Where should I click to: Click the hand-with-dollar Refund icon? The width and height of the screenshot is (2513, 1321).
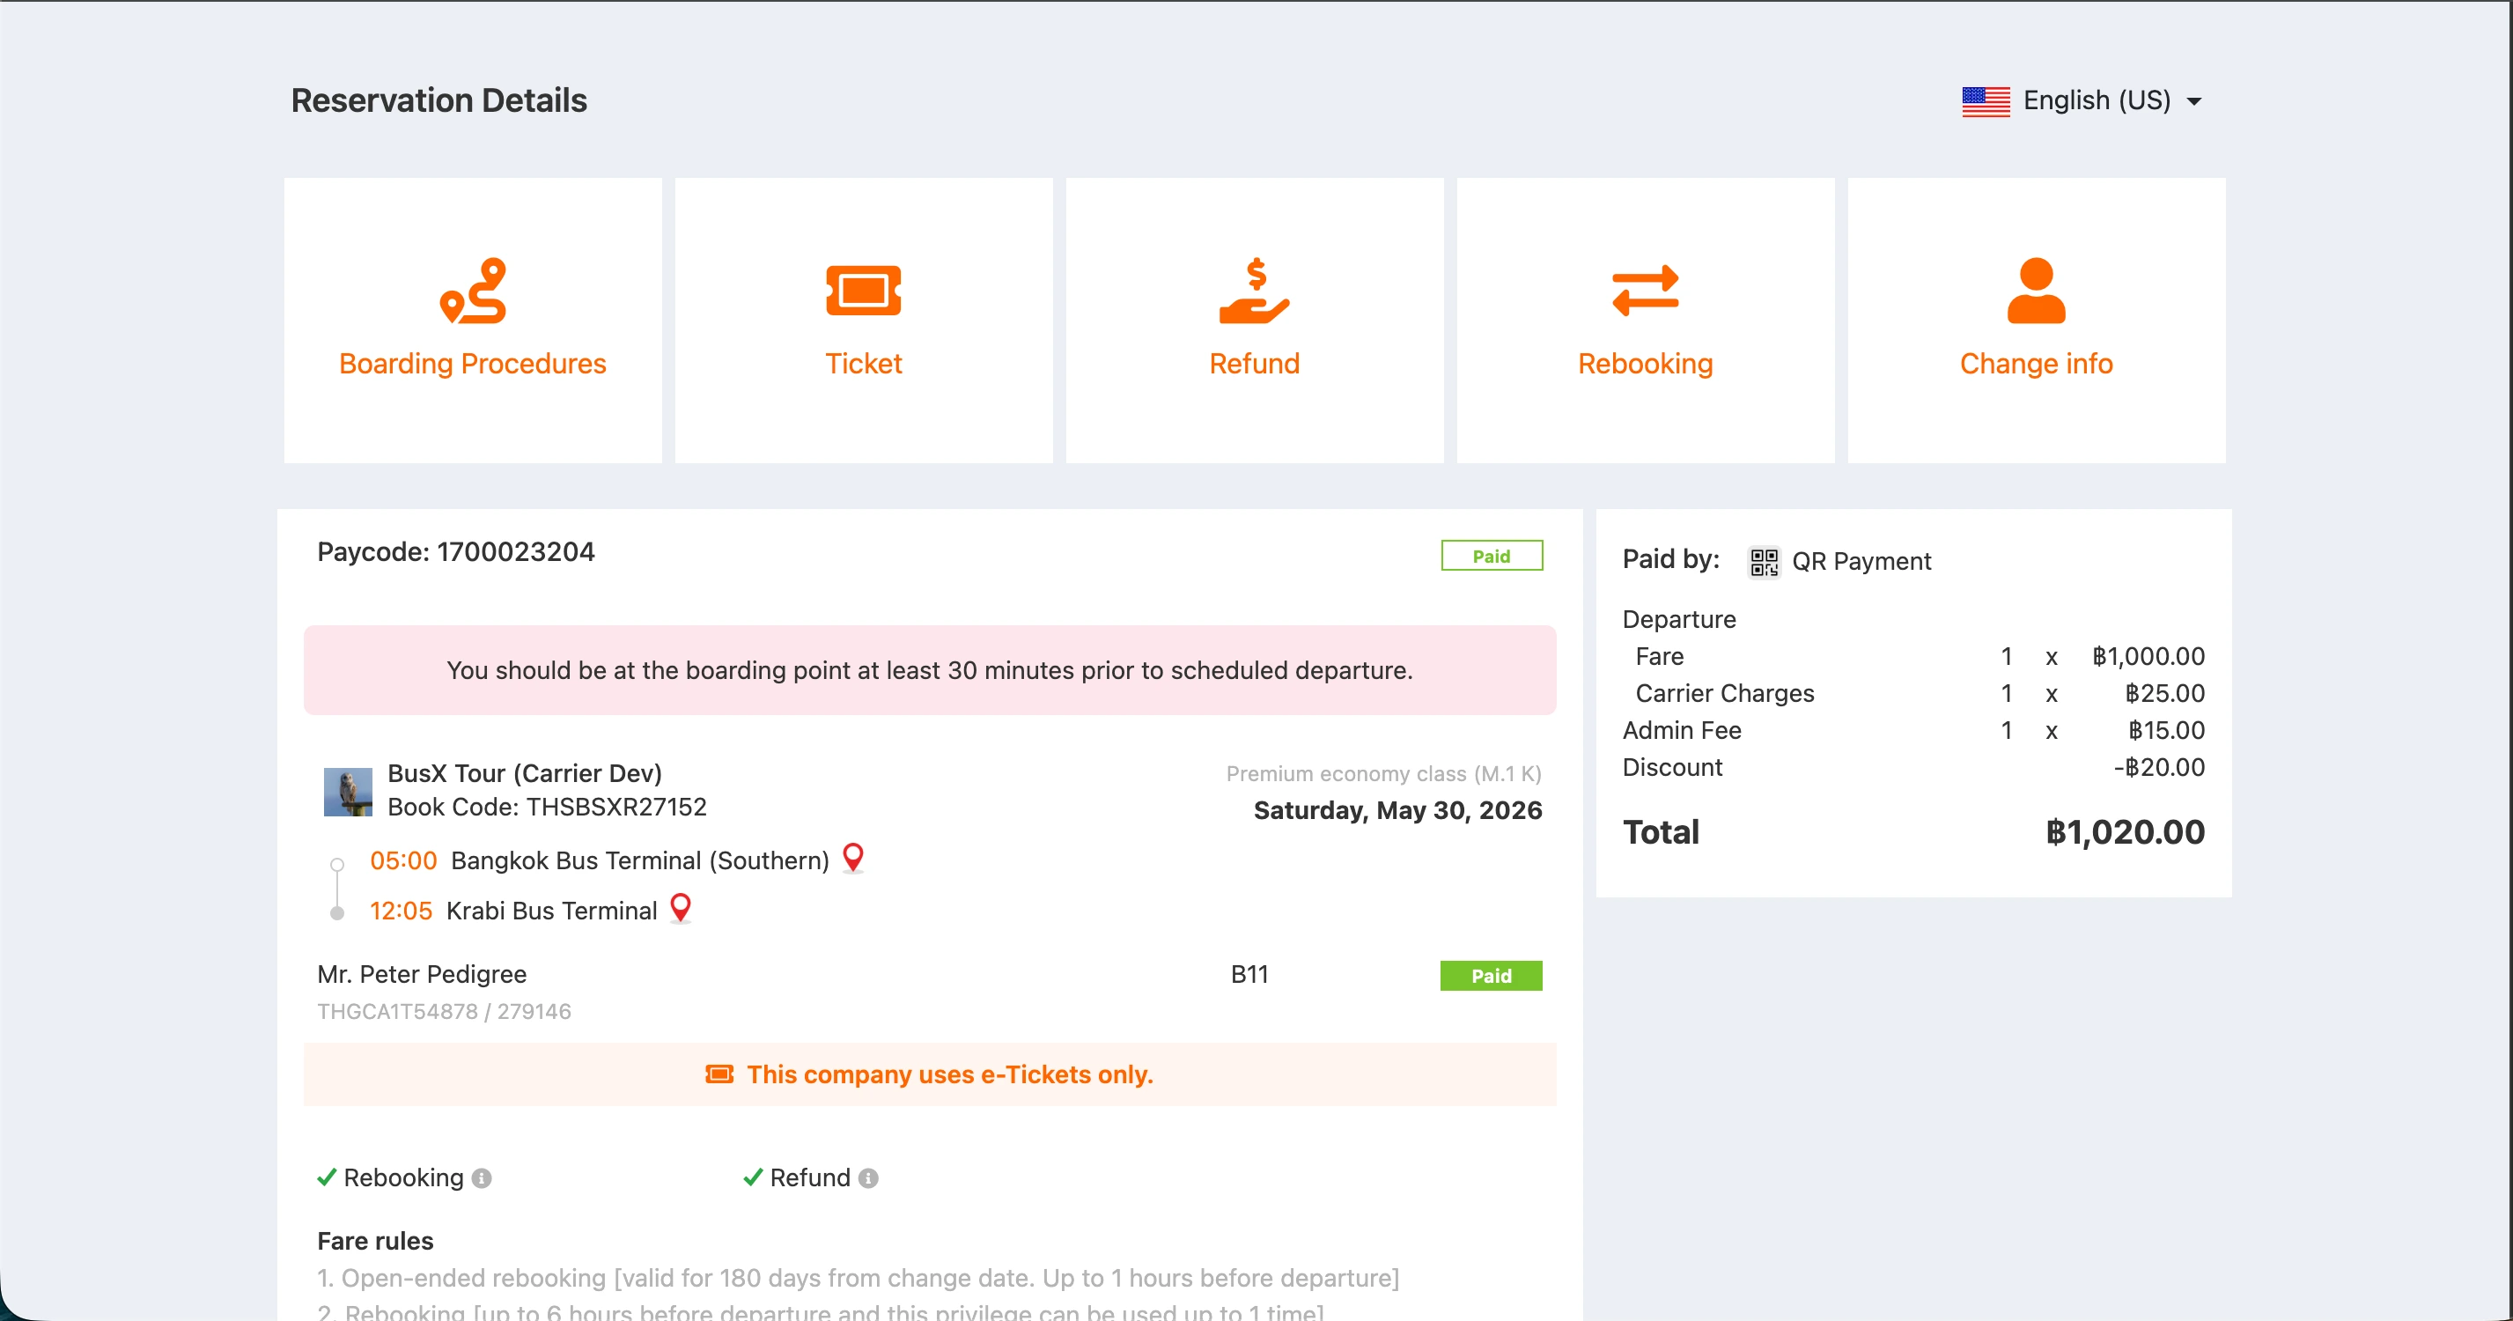(1255, 290)
